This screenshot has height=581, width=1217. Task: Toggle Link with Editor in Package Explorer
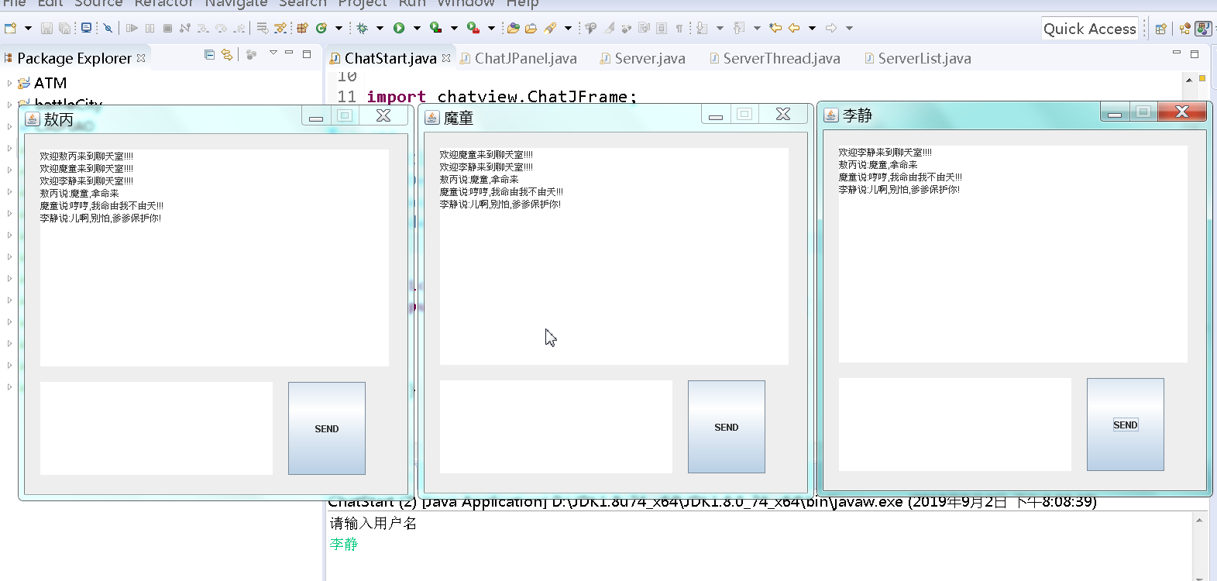point(227,54)
